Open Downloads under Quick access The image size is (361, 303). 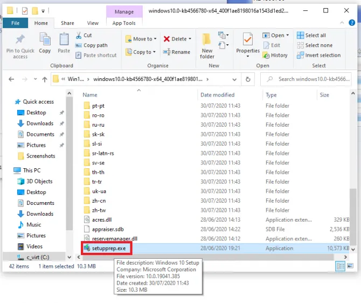click(40, 123)
